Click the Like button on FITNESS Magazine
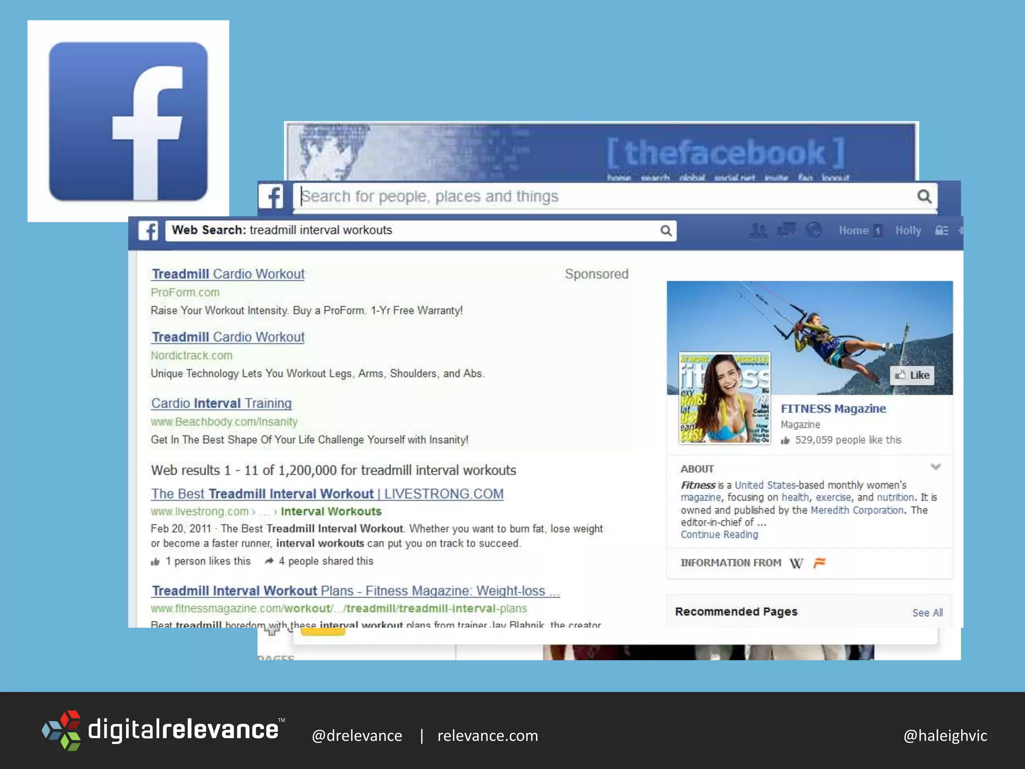The image size is (1025, 769). tap(912, 375)
